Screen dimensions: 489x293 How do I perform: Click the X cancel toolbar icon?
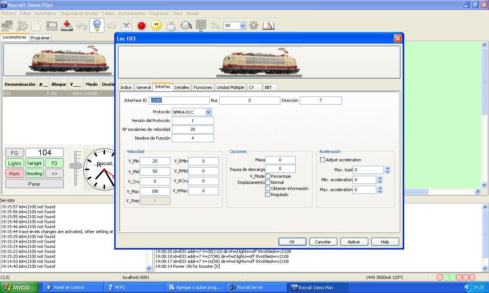(x=126, y=26)
